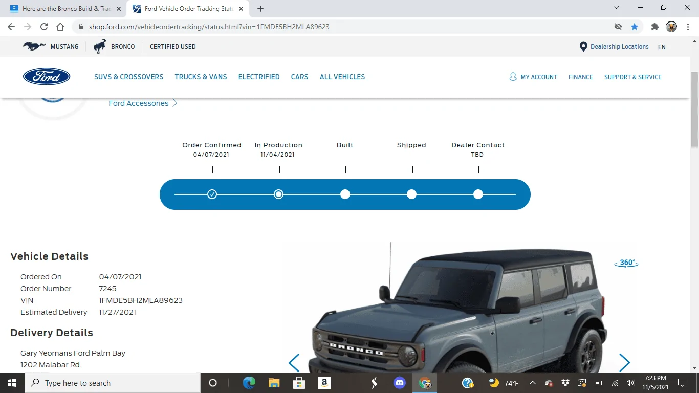Open the help question mark taskbar icon
This screenshot has height=393, width=699.
click(x=467, y=383)
